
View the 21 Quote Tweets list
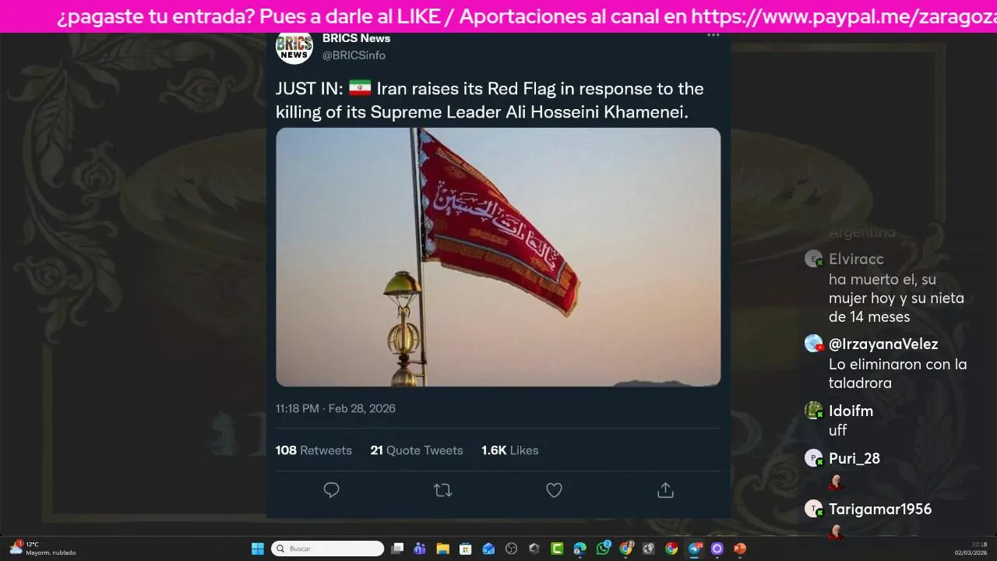(417, 450)
